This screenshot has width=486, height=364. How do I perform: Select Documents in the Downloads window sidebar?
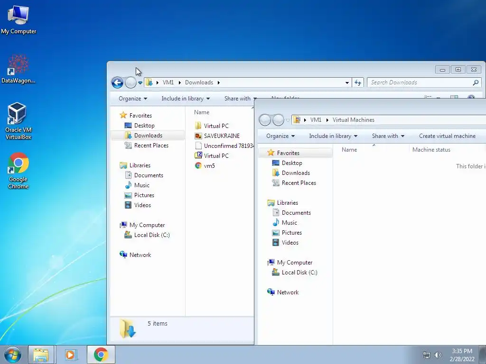tap(149, 175)
